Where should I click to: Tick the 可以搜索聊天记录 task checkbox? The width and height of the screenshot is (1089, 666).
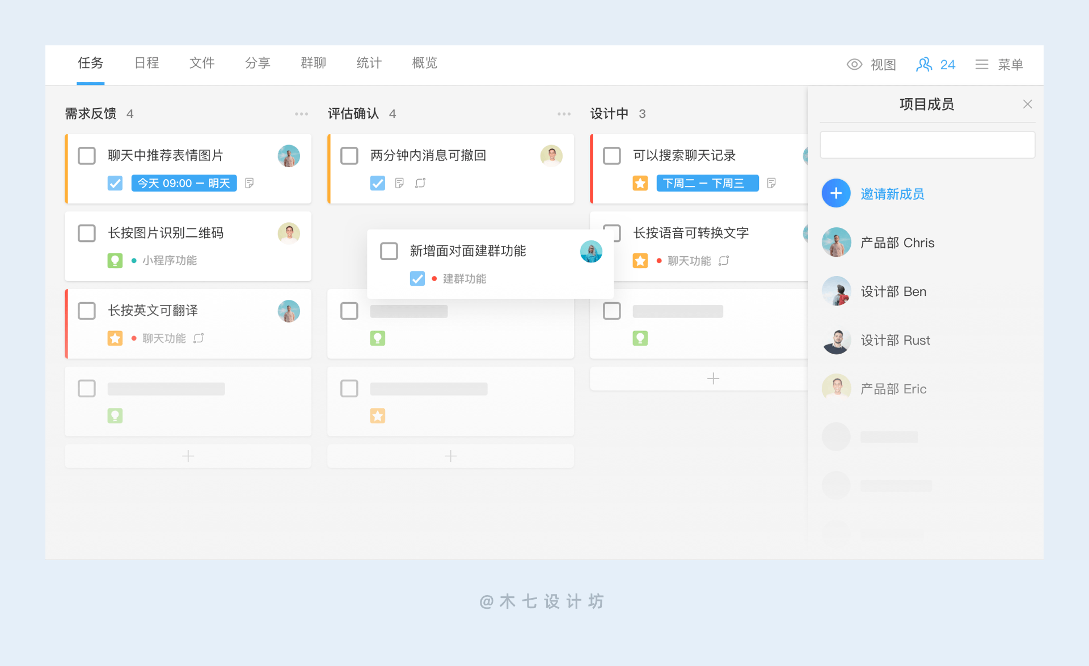coord(612,156)
